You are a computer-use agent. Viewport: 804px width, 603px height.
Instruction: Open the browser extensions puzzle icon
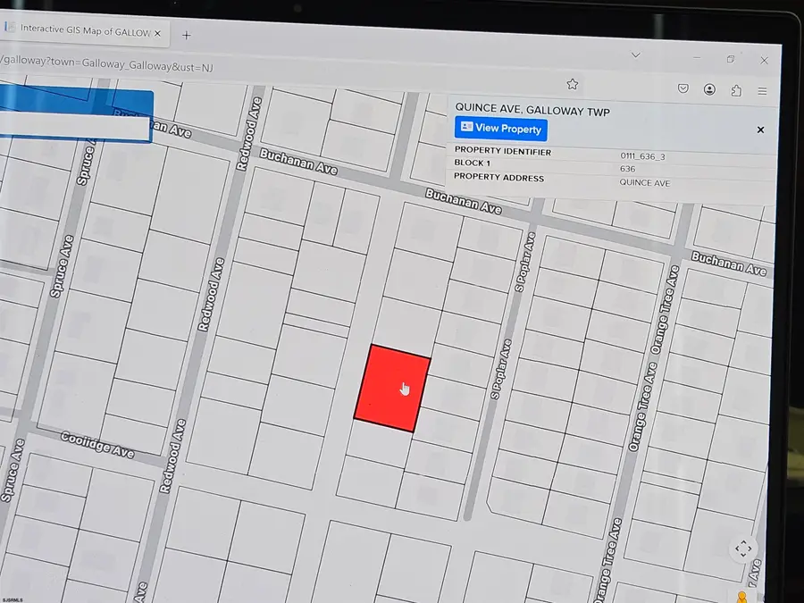click(x=736, y=91)
